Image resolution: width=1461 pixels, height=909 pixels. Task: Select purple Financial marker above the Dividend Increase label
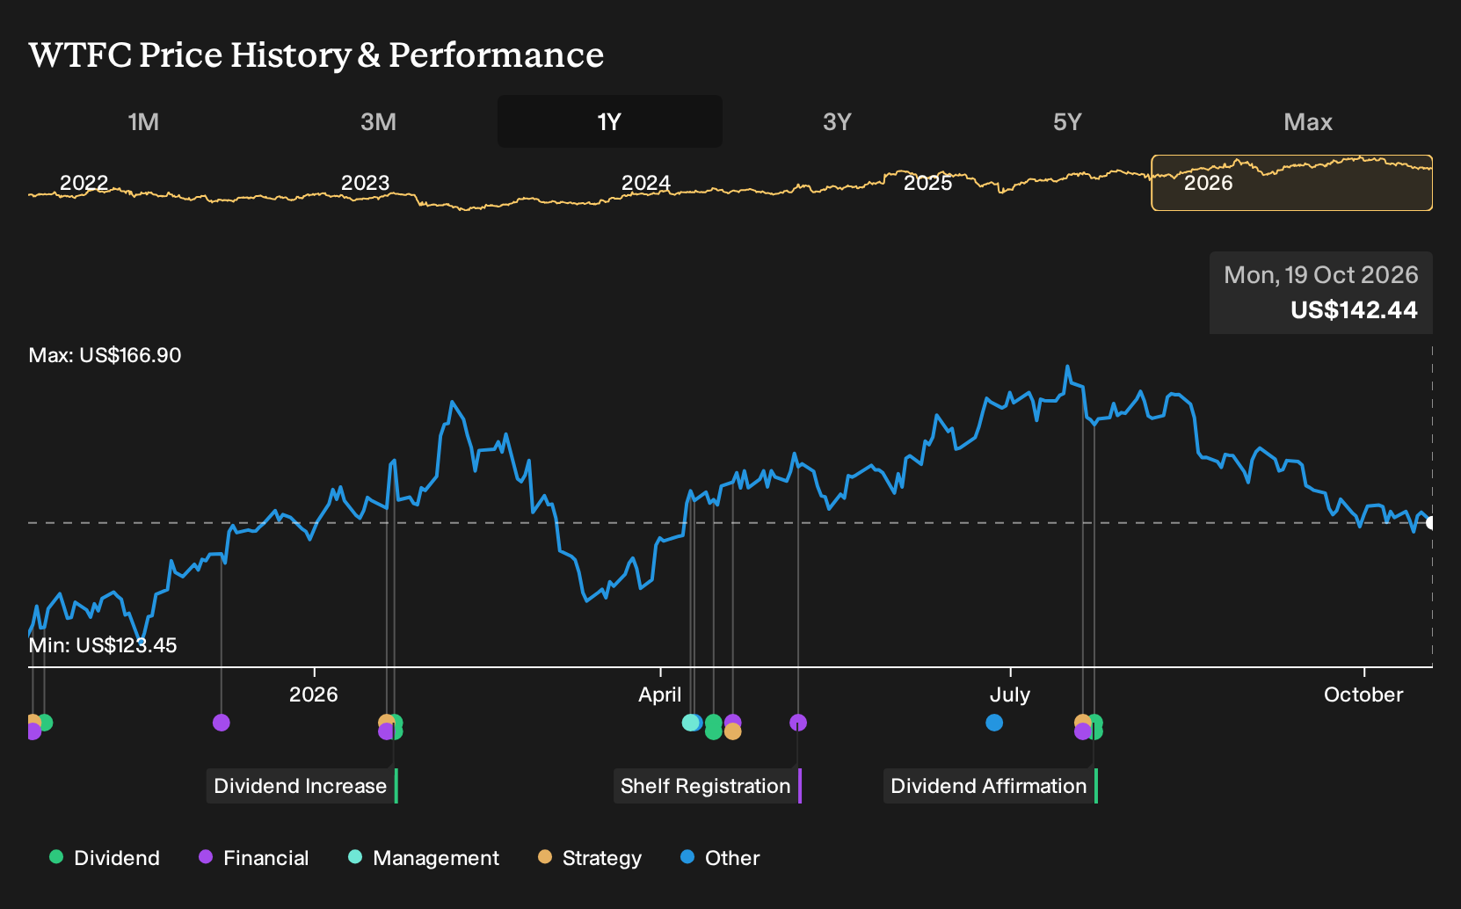[x=386, y=731]
